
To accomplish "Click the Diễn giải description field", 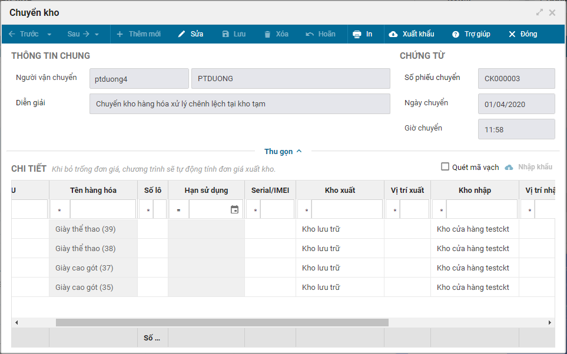I will (x=240, y=103).
